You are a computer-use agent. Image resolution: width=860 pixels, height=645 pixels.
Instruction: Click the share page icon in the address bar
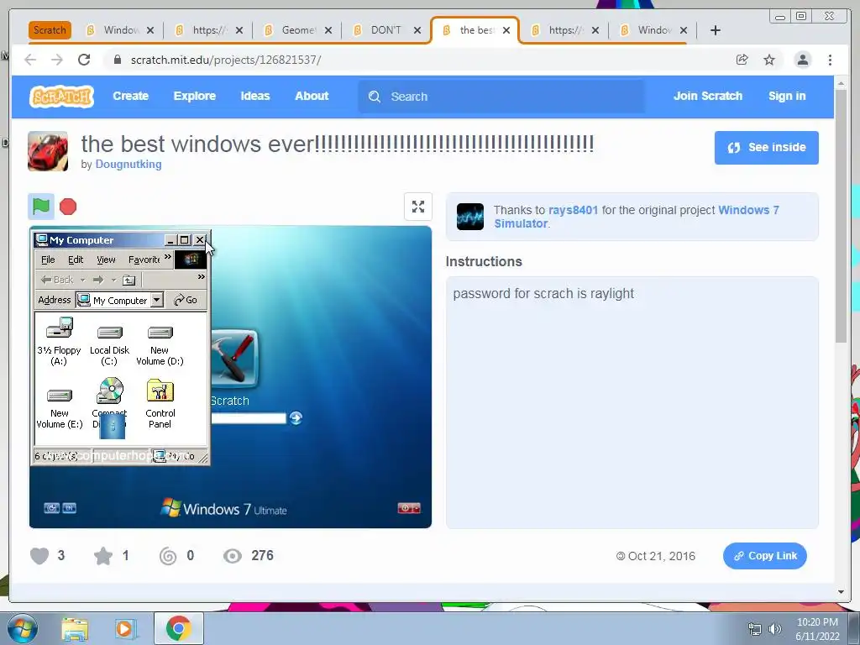point(742,60)
